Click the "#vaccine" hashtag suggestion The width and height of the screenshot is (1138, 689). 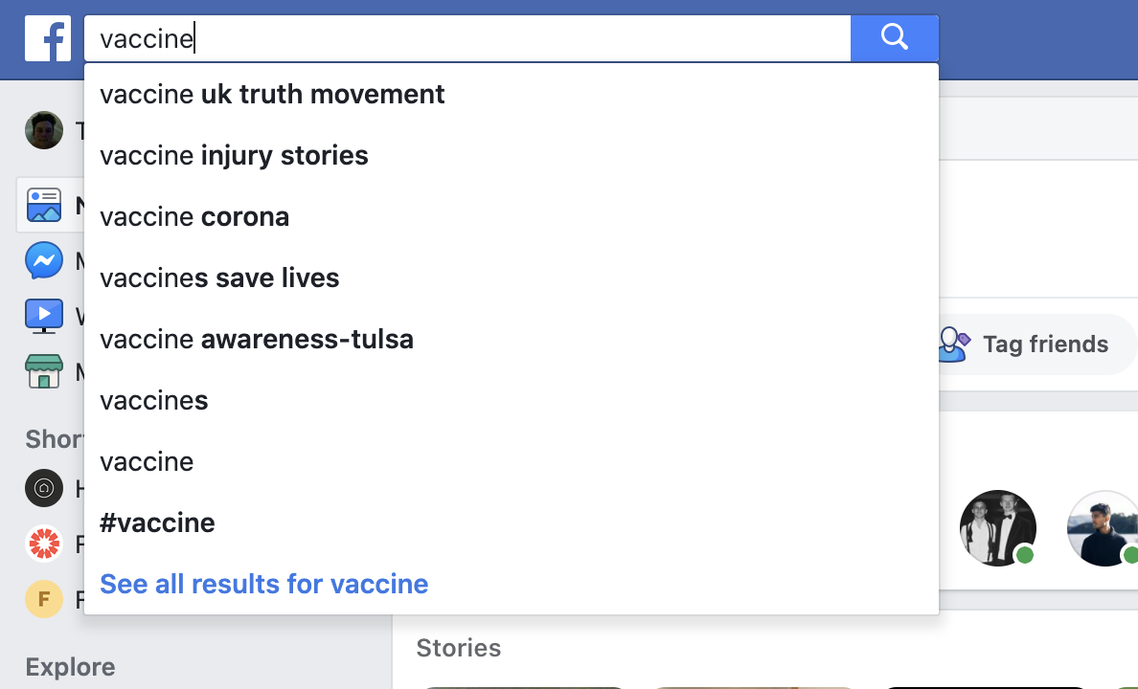pyautogui.click(x=157, y=522)
